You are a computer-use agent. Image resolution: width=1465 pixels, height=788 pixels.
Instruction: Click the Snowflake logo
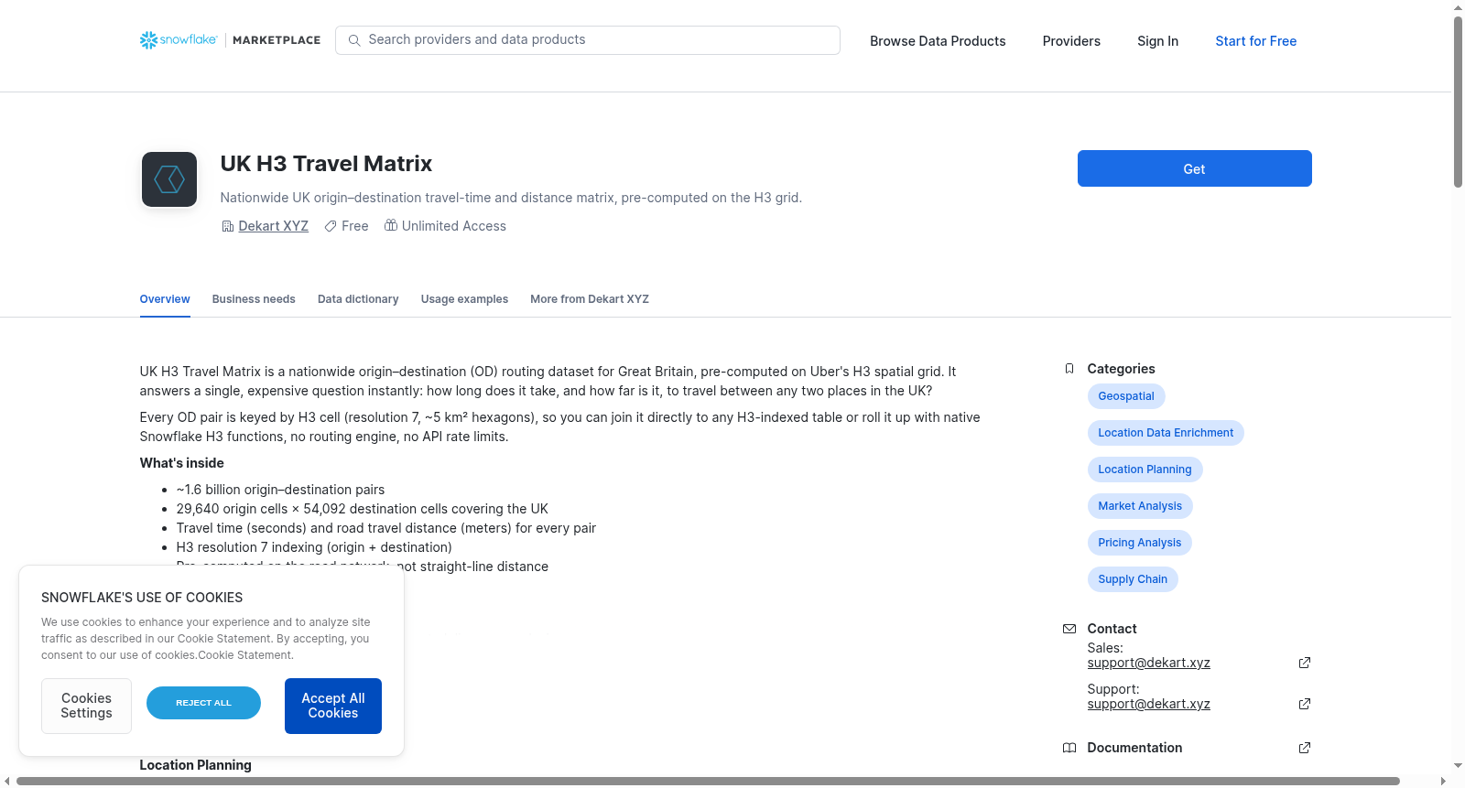tap(179, 40)
